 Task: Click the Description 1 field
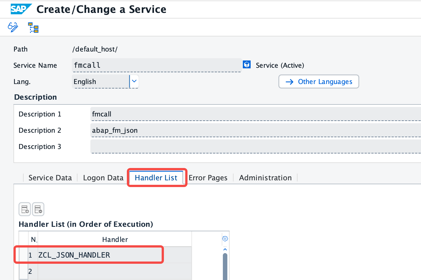pos(256,114)
